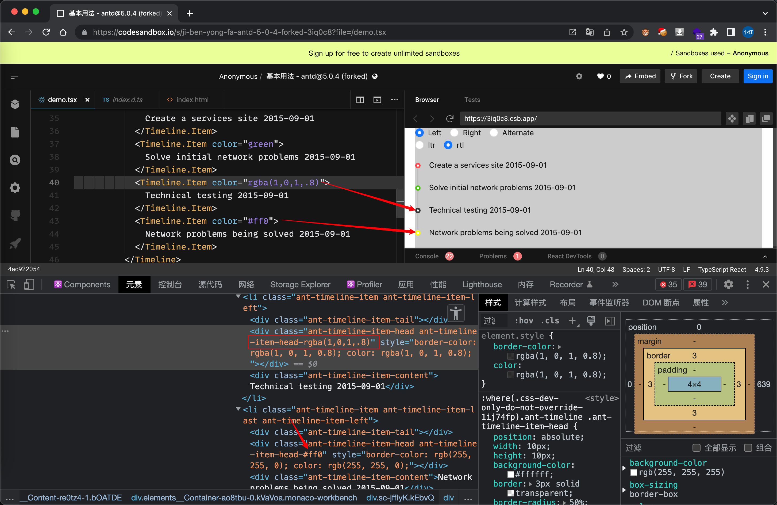Enable the 全部显示 checkbox in filter bar
The image size is (777, 505).
(x=697, y=447)
